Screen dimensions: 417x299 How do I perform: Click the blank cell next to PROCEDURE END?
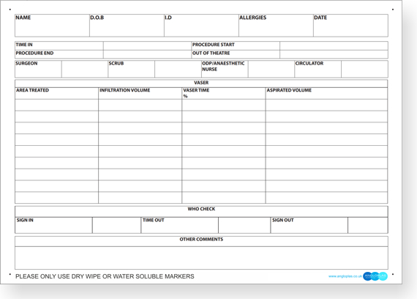[x=147, y=54]
